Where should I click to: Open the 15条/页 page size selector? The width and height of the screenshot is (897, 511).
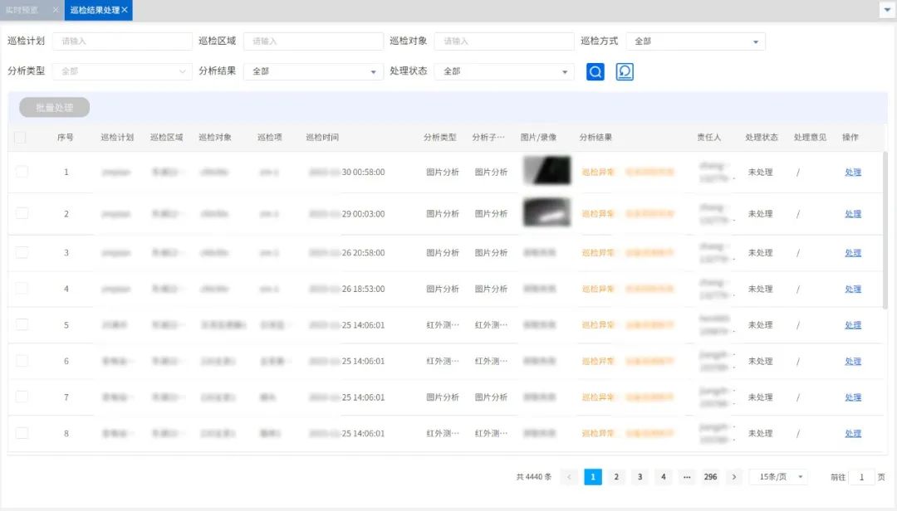[777, 477]
